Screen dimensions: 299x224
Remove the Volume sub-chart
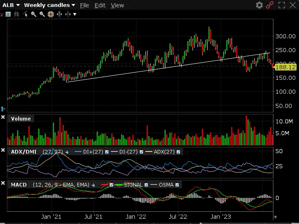(x=3, y=117)
